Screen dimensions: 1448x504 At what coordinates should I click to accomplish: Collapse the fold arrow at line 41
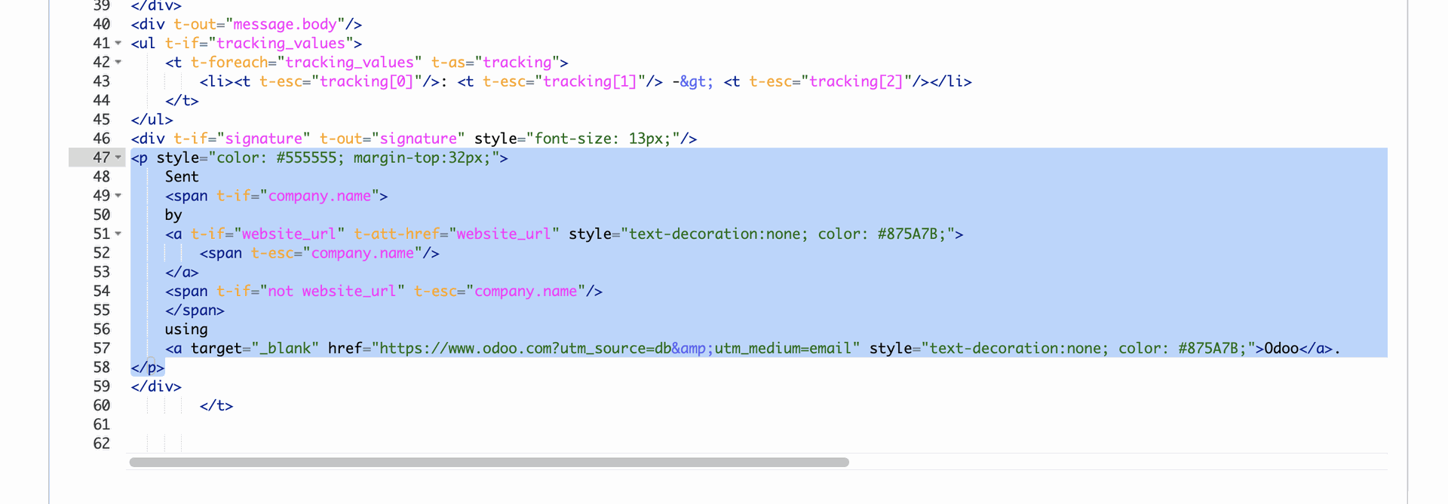[118, 44]
